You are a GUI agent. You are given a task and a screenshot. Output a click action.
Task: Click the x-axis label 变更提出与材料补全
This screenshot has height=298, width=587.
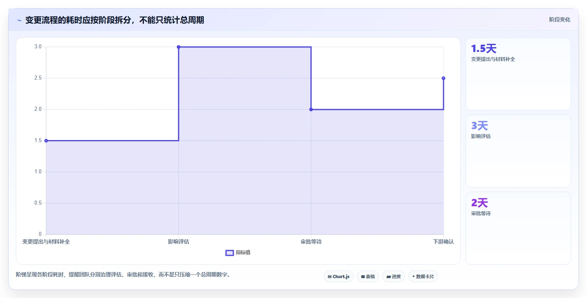click(46, 242)
